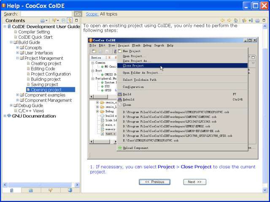Click the << Previous button

point(154,182)
